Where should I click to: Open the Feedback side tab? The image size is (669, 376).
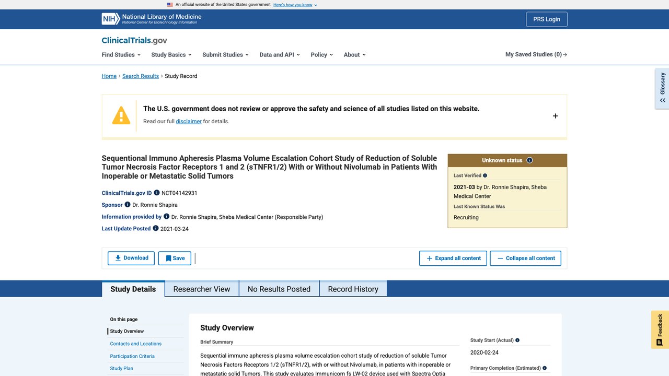point(660,330)
